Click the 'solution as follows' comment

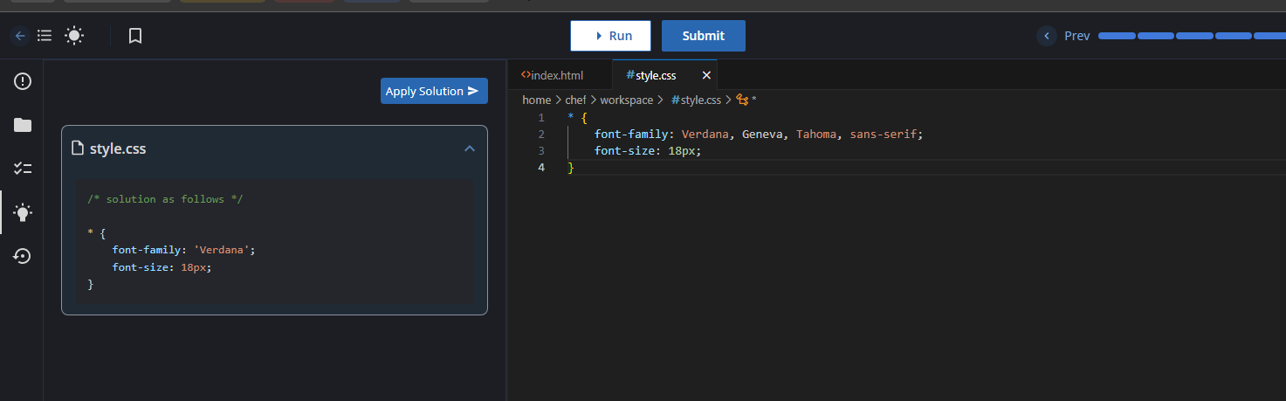pos(165,199)
